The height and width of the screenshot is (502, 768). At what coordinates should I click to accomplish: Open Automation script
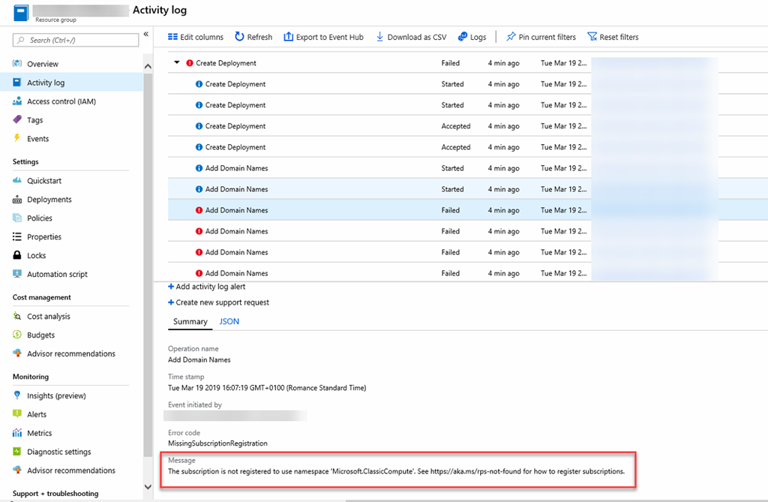point(57,274)
